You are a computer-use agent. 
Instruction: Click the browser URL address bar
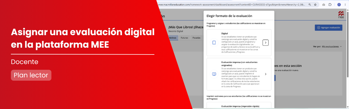point(231,5)
